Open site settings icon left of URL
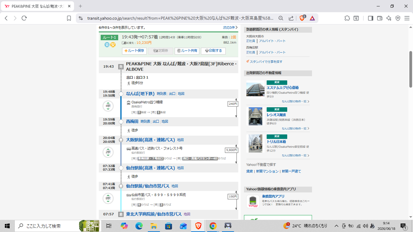413x232 pixels. click(81, 18)
